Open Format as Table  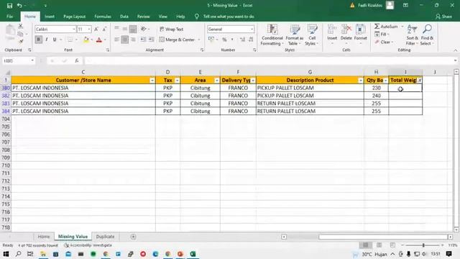coord(295,35)
